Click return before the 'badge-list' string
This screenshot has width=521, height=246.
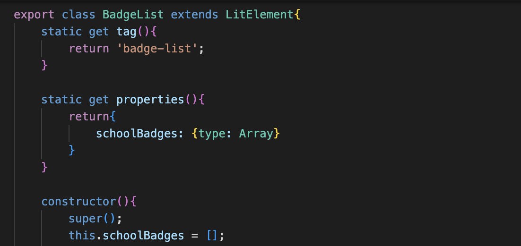click(x=88, y=49)
